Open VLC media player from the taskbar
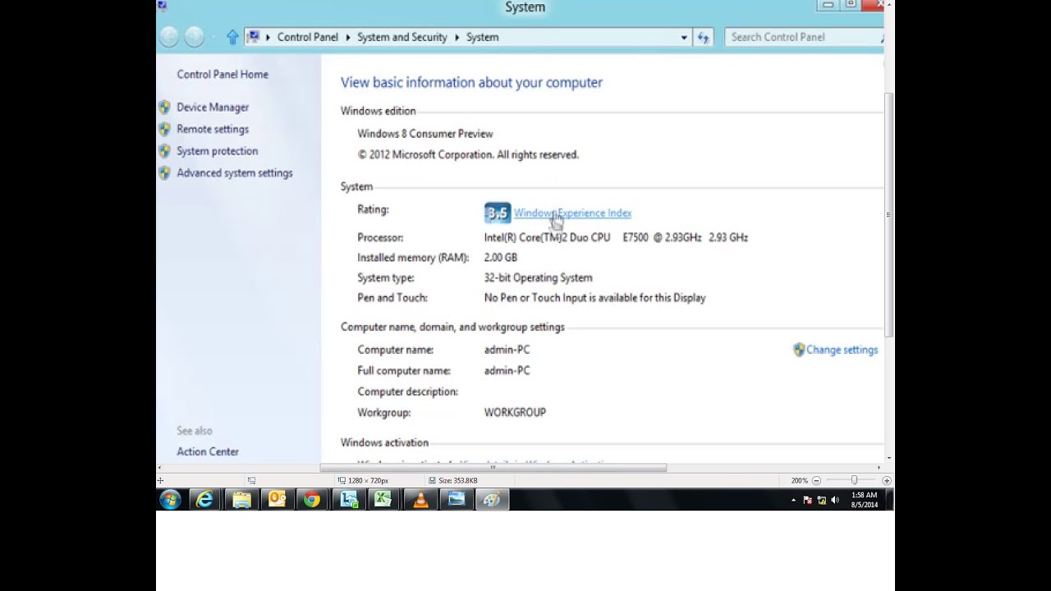This screenshot has height=591, width=1051. point(420,499)
